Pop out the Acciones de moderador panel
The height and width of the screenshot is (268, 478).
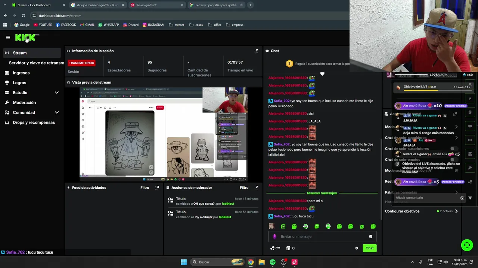(256, 188)
